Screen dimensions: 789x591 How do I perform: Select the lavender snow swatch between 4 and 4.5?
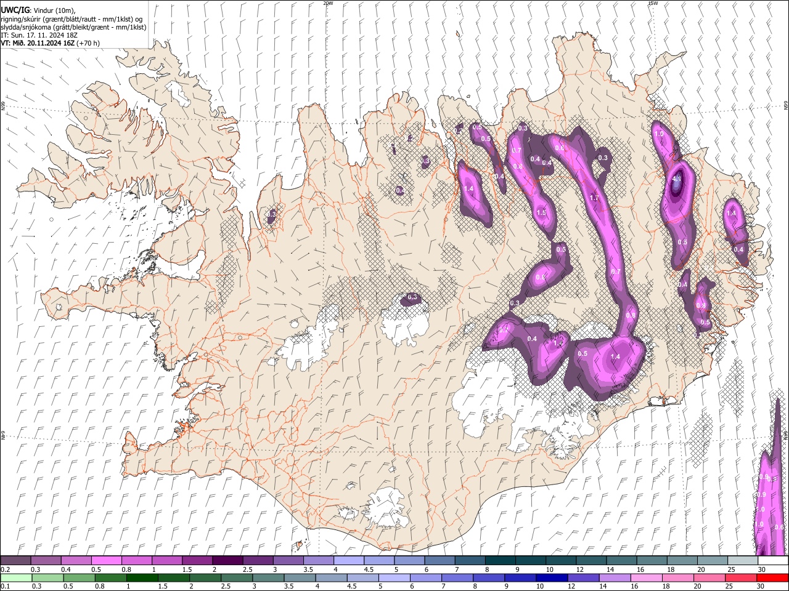(x=348, y=560)
